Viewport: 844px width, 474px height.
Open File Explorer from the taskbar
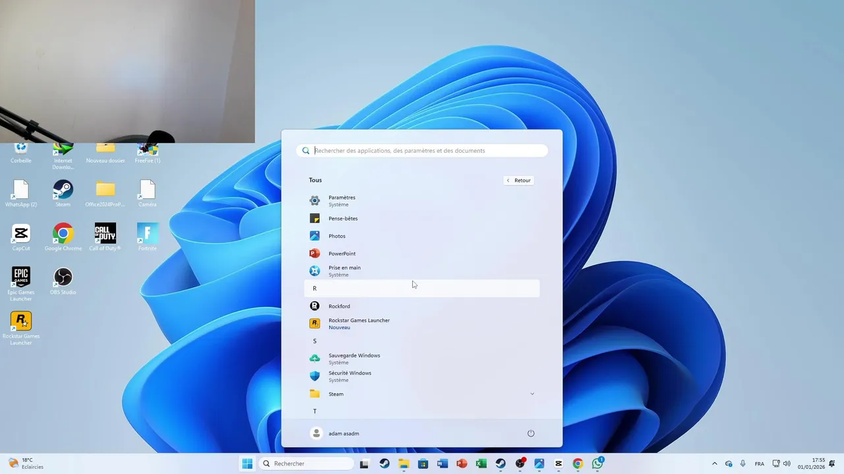pyautogui.click(x=404, y=463)
